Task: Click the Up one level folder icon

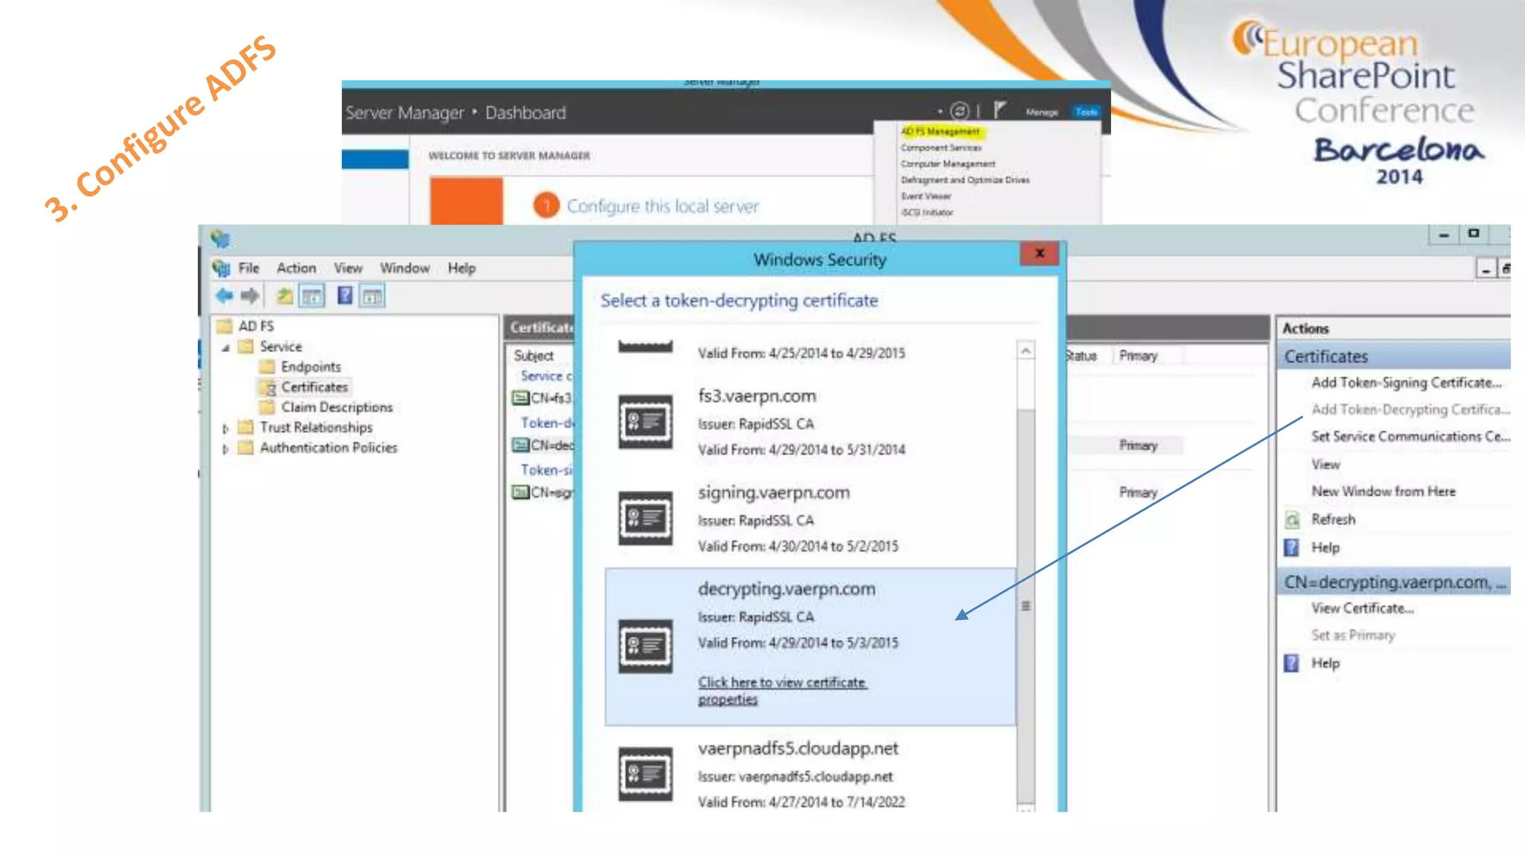Action: pyautogui.click(x=284, y=296)
